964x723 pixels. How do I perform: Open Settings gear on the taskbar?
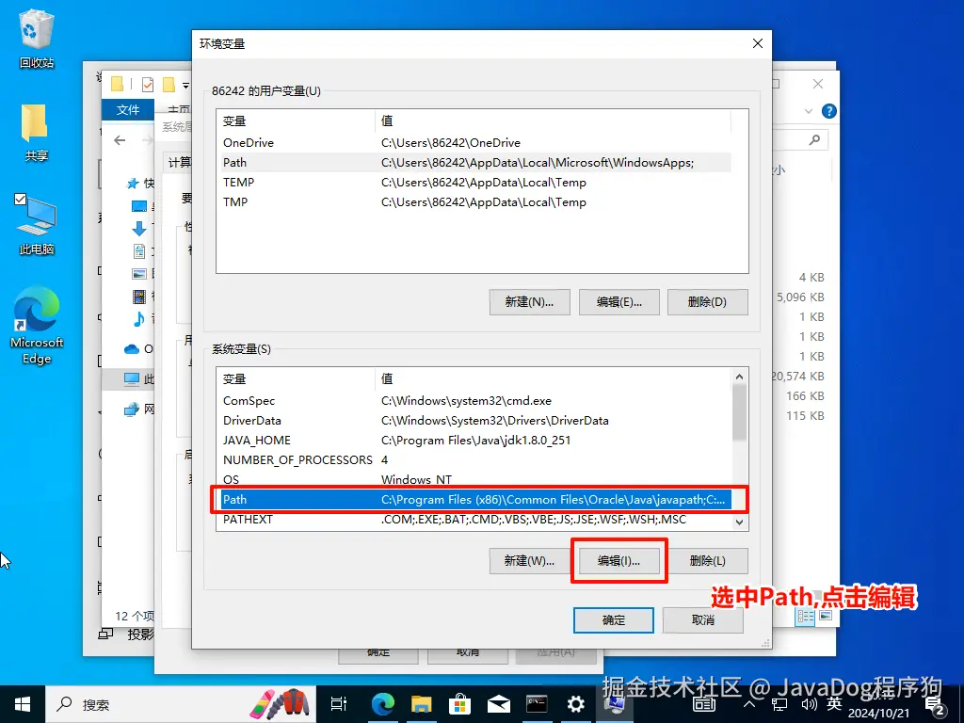pyautogui.click(x=575, y=704)
